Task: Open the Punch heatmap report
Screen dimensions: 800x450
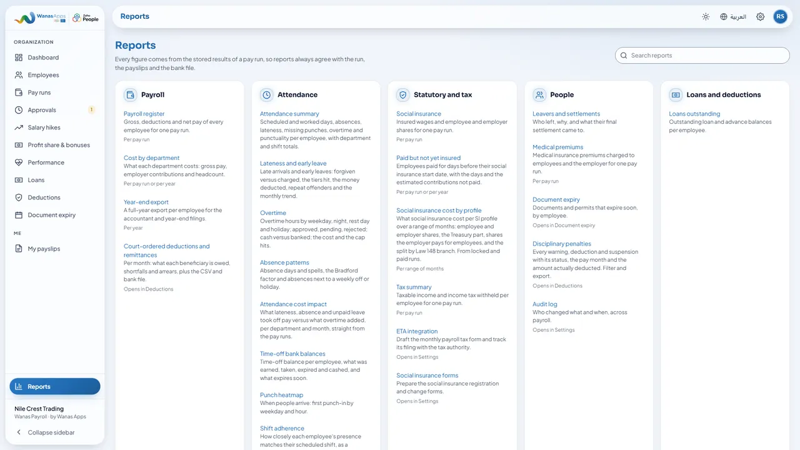Action: [x=281, y=395]
